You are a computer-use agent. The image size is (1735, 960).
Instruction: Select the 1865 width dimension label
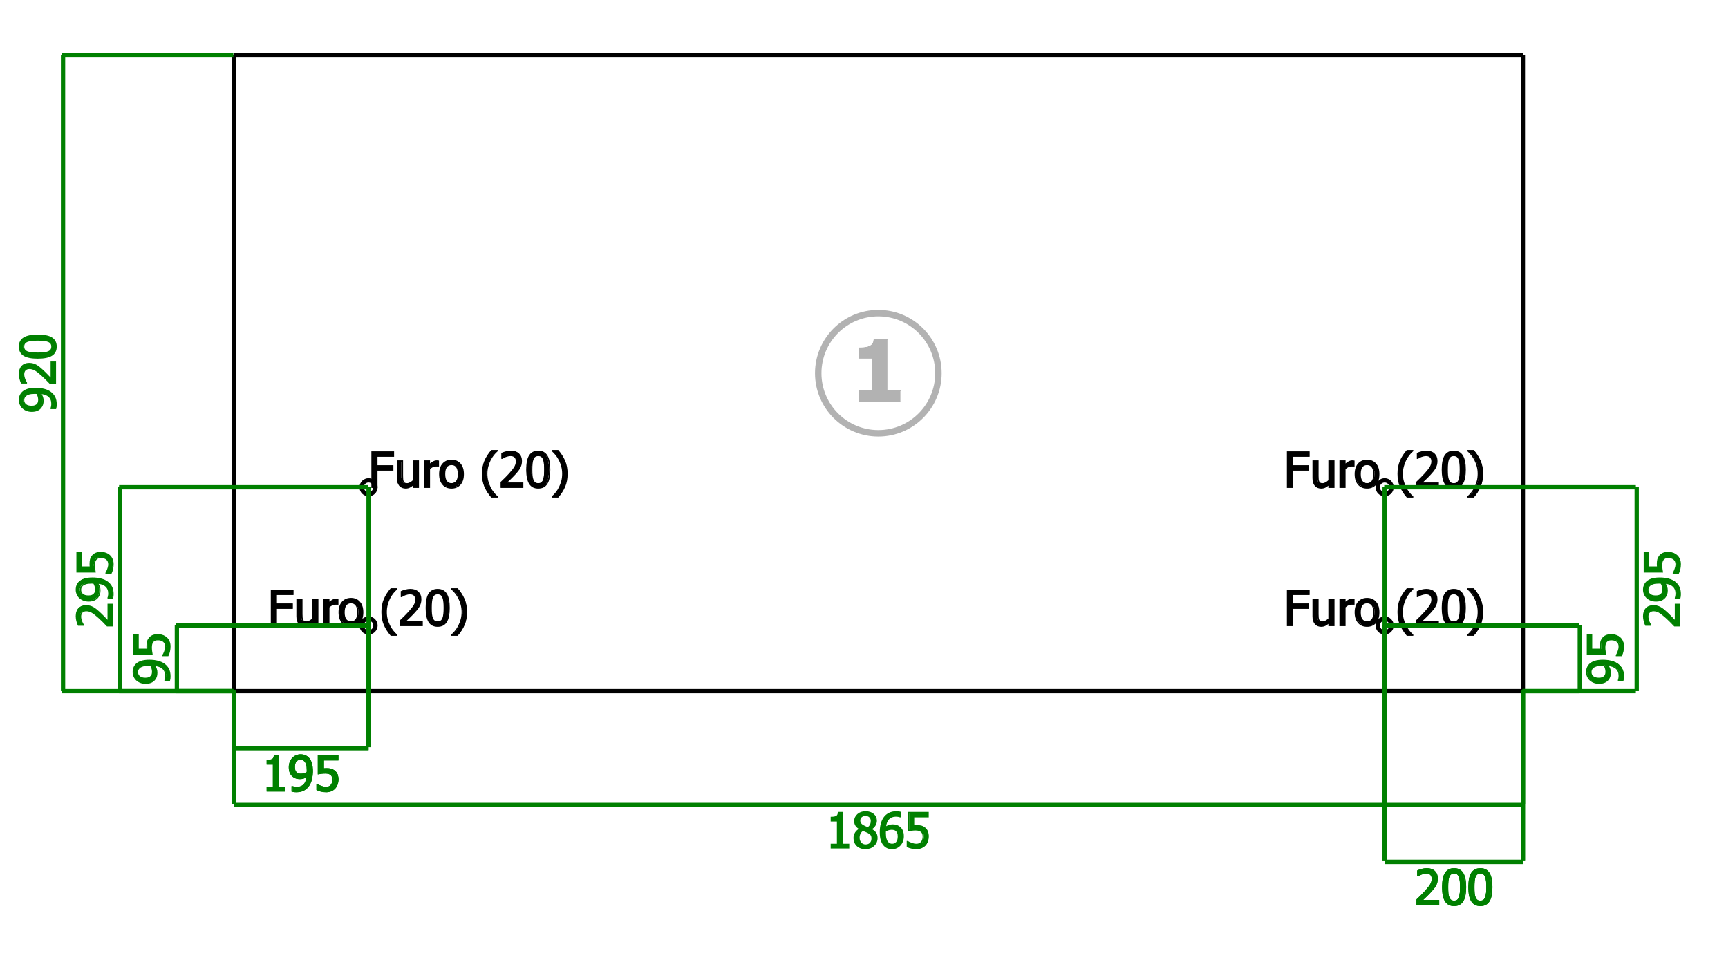click(x=878, y=831)
